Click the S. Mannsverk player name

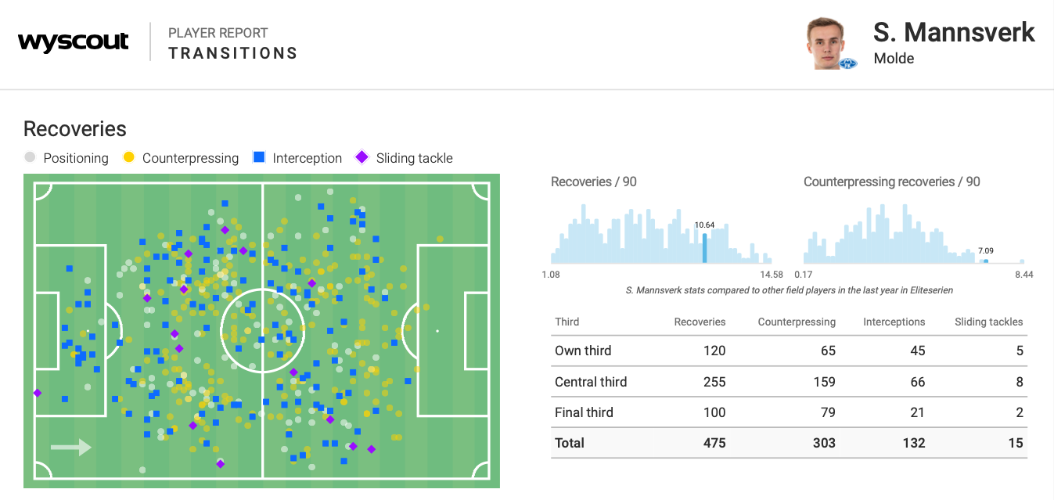[x=954, y=33]
